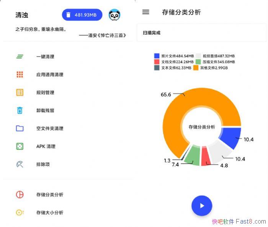Viewport: 268px width, 227px height.
Task: Click the orange 其他文件 legend swatch
Action: click(196, 68)
